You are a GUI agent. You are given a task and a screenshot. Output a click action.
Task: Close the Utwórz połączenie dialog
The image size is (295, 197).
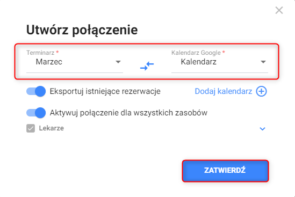coord(279,10)
